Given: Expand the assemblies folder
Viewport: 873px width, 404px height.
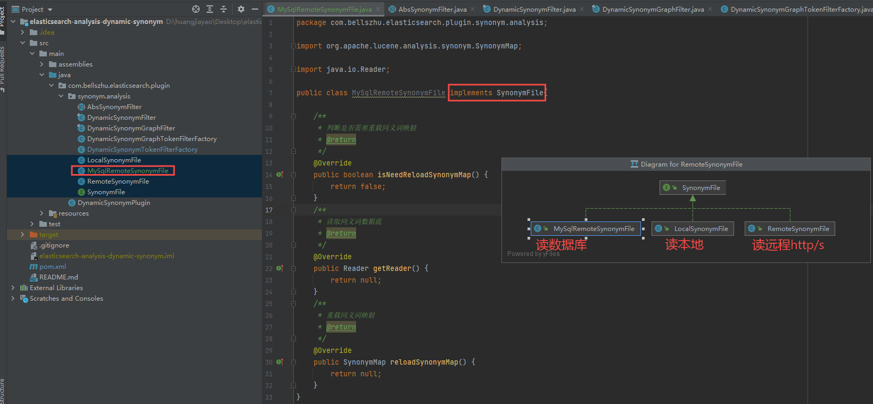Looking at the screenshot, I should (42, 64).
